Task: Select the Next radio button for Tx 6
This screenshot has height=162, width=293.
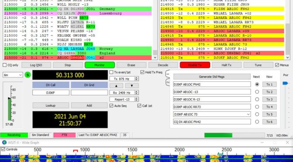Action: coord(257,121)
